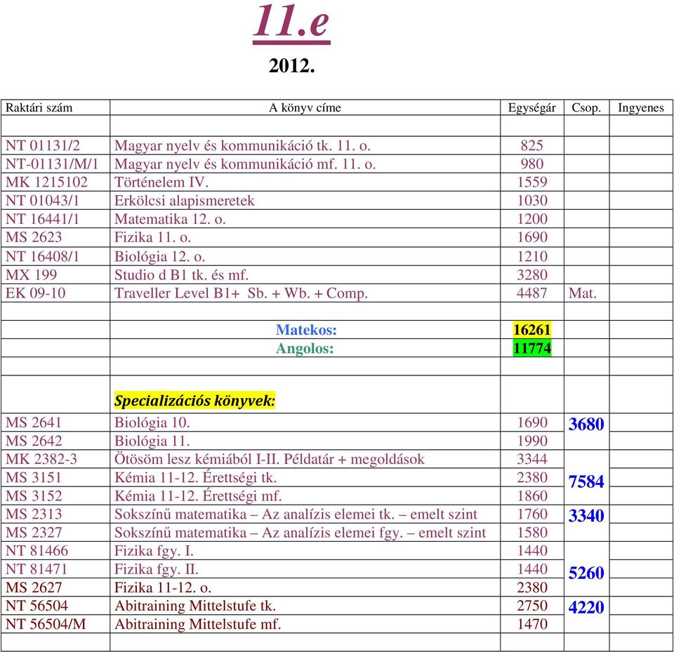Select stock number 'MX 199'

[x=31, y=275]
